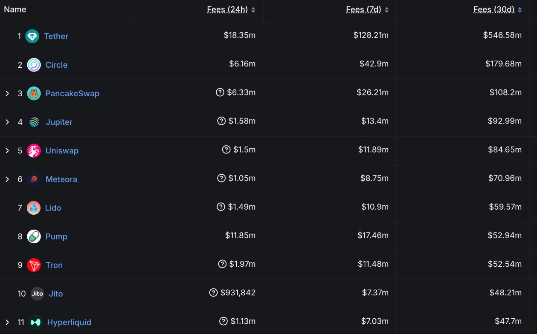The height and width of the screenshot is (334, 537).
Task: Click the PancakeSwap bunny icon
Action: 34,93
